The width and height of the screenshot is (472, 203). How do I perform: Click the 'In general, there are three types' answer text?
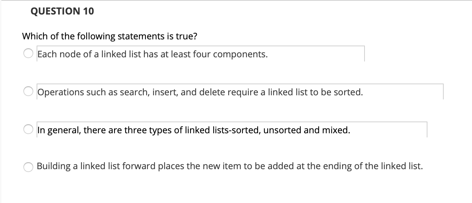pos(193,130)
